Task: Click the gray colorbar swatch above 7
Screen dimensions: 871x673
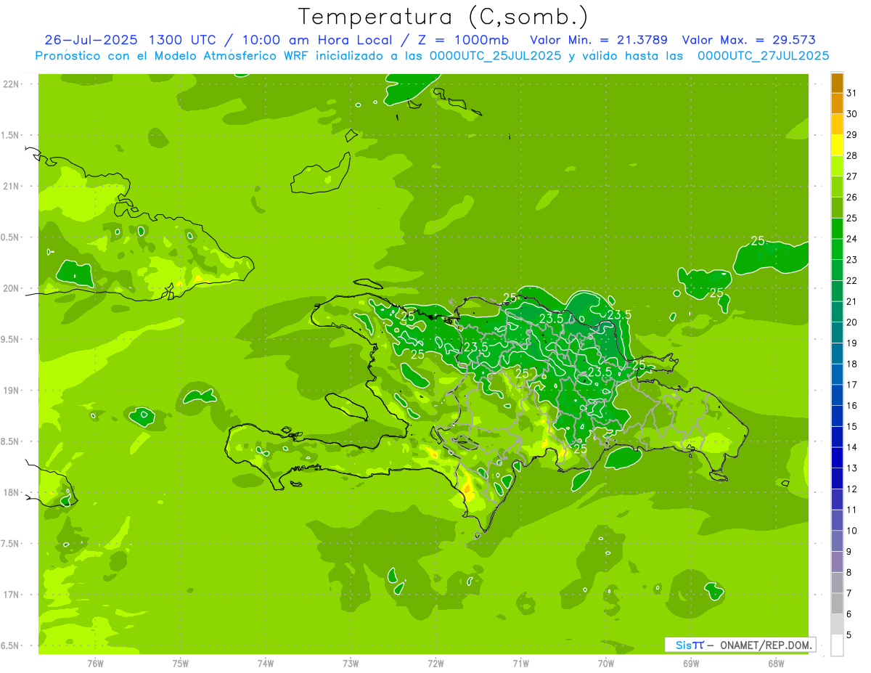Action: tap(837, 583)
